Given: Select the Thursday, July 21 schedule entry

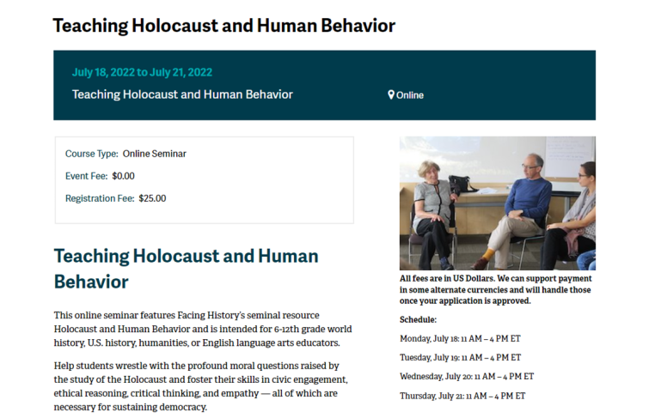Looking at the screenshot, I should (x=462, y=396).
